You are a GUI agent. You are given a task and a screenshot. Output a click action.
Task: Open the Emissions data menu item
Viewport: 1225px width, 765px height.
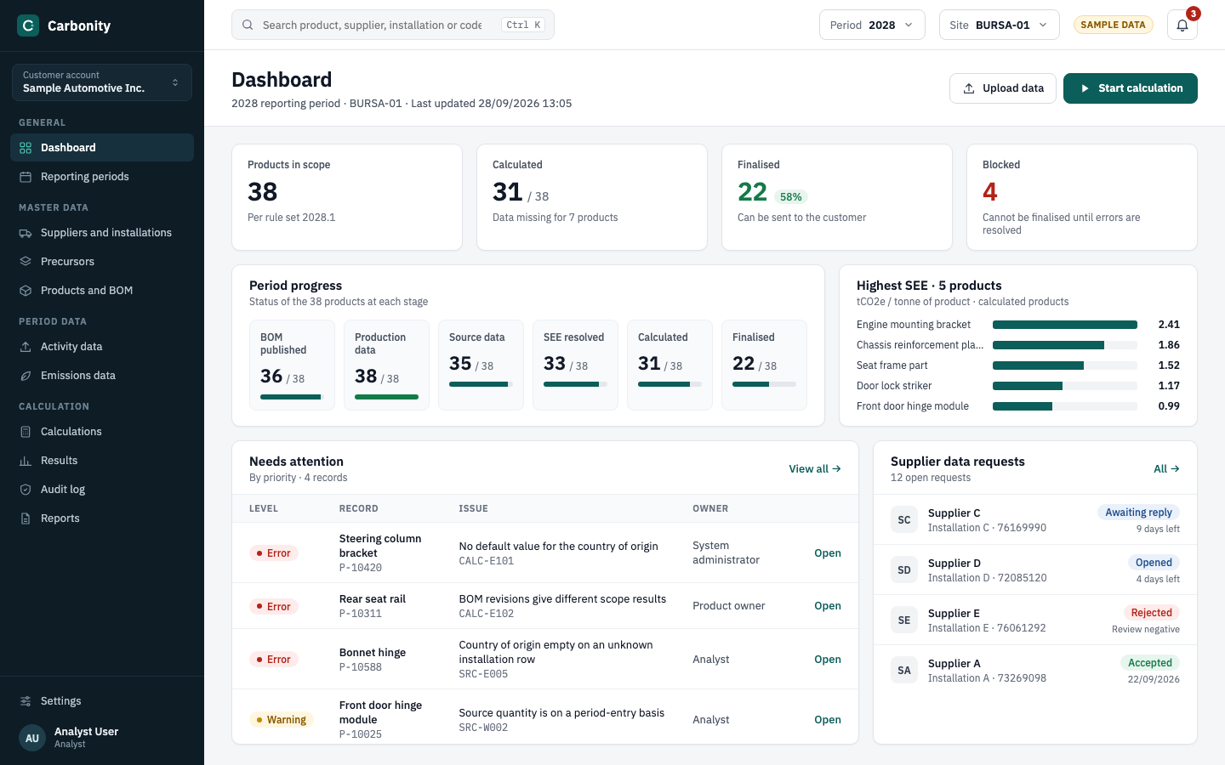102,376
